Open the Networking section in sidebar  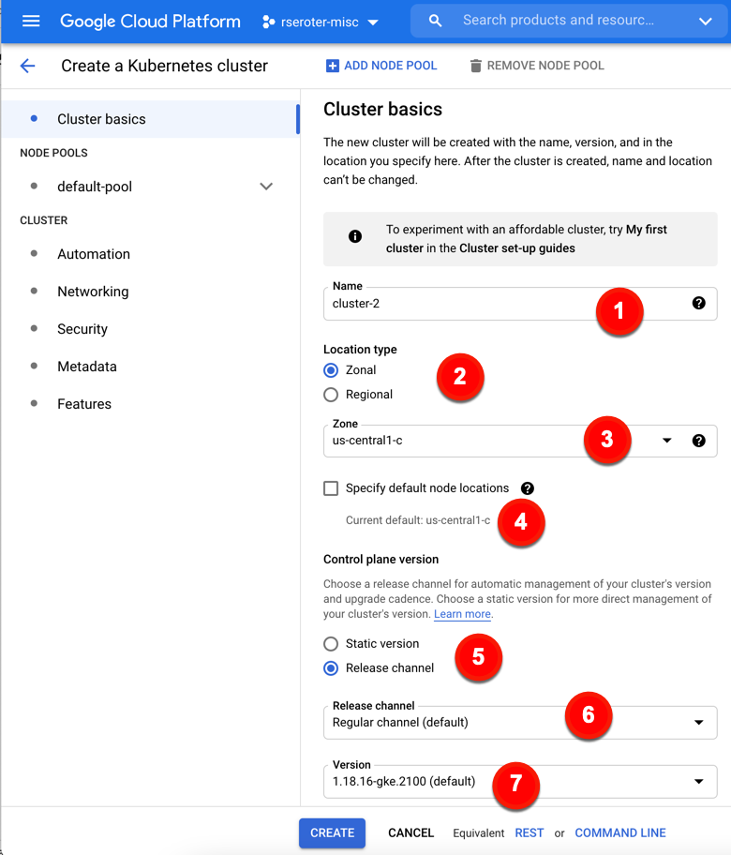93,292
